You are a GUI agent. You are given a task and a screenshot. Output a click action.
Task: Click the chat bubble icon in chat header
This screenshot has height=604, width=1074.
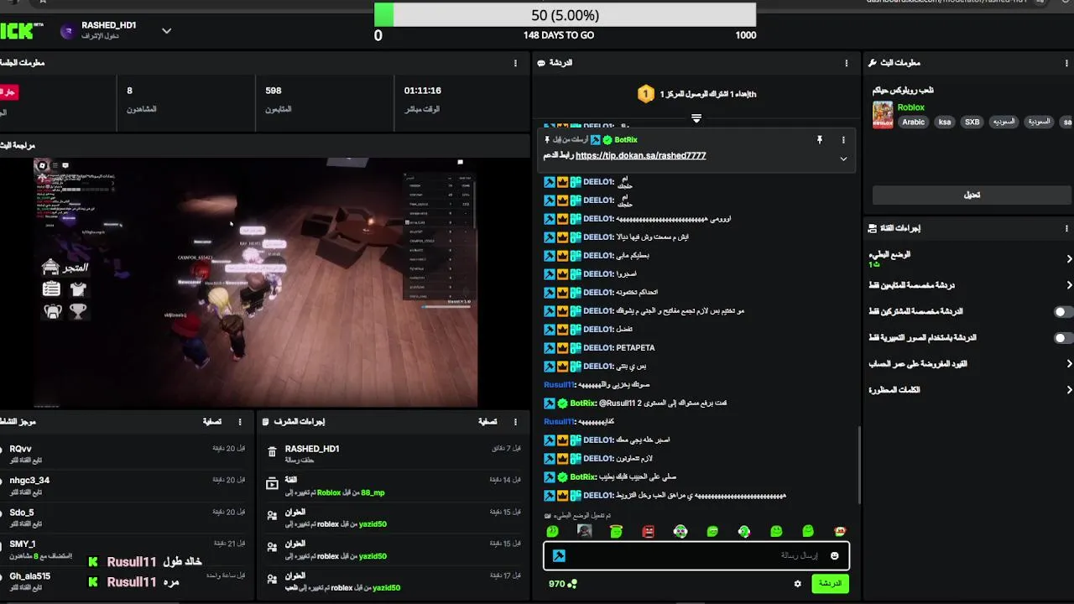pos(542,63)
